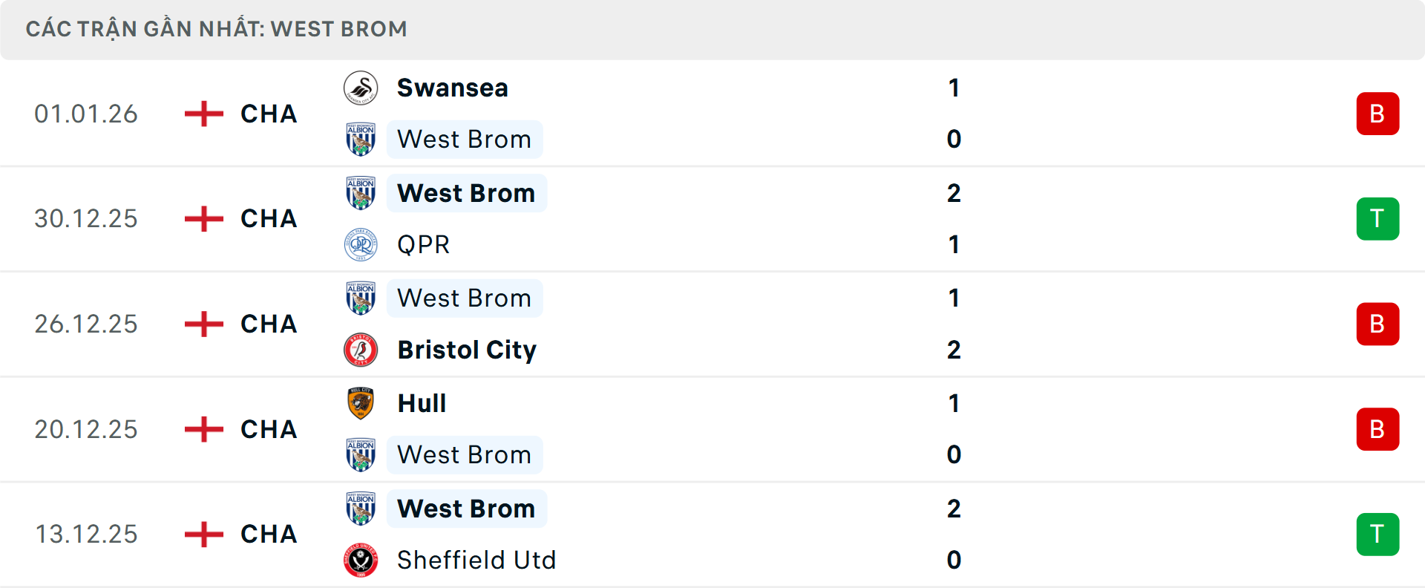
Task: Click the date 26.12.25
Action: tap(85, 324)
